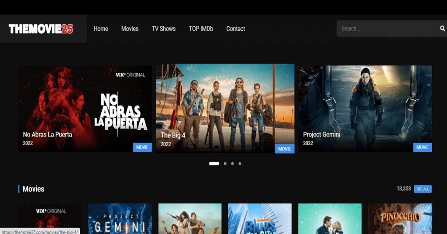Go to TV Shows section
Viewport: 447px width, 234px height.
point(164,29)
